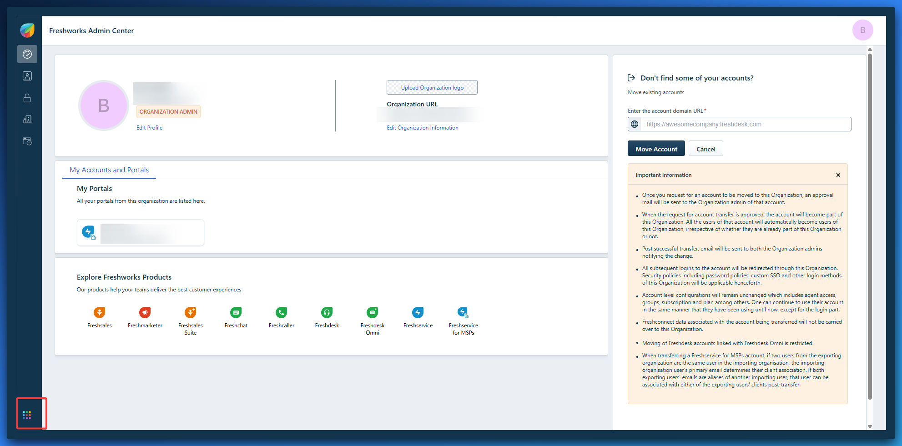
Task: Click the Move Account button
Action: [x=656, y=149]
